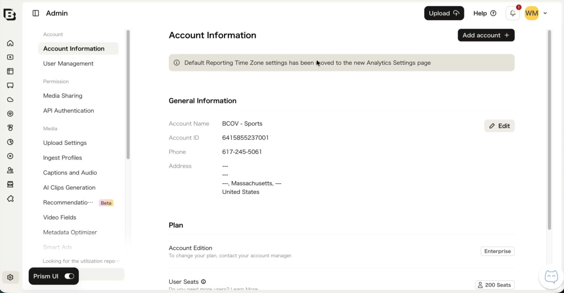Click the Brightcove logo
564x293 pixels.
(10, 14)
